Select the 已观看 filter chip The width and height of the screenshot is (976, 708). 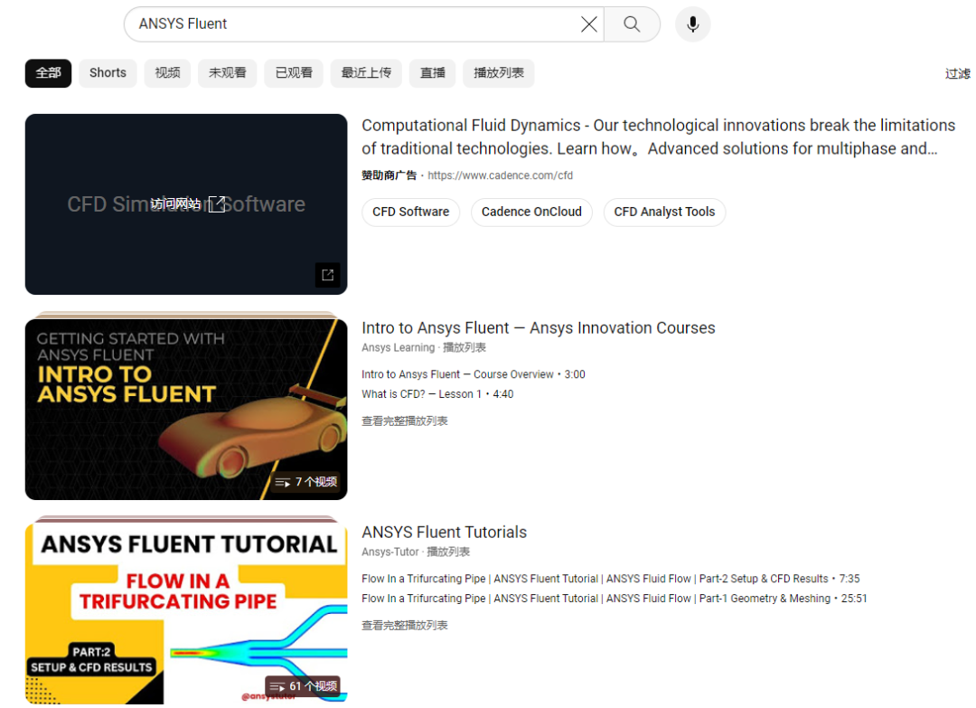(x=294, y=73)
